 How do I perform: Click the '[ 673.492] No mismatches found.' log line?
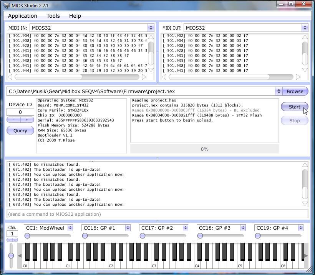click(44, 195)
